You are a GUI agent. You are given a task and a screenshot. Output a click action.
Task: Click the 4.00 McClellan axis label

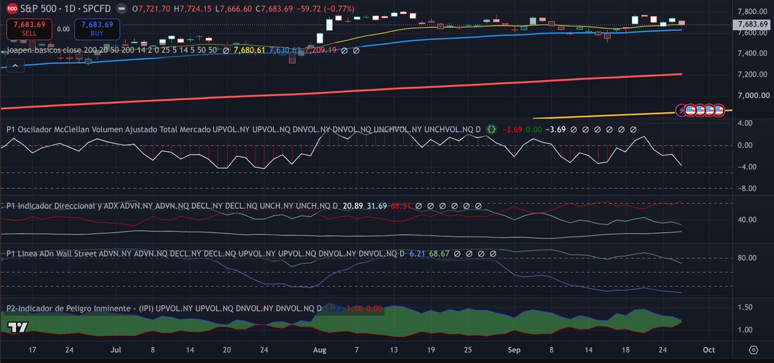746,123
